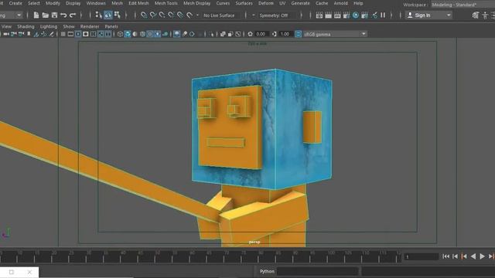Enable Snap to curves magnet icon

coord(153,15)
